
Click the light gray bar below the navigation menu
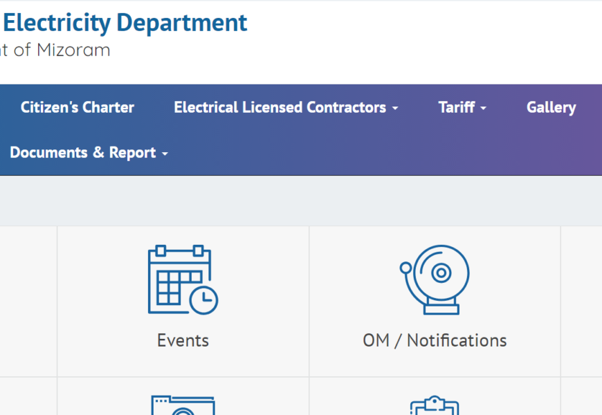[x=301, y=201]
